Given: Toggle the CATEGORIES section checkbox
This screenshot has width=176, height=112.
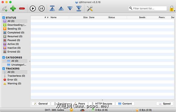Looking at the screenshot, I should pos(4,57).
